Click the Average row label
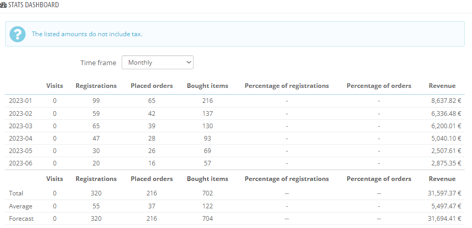Screen dimensions: 472x228 [20, 206]
